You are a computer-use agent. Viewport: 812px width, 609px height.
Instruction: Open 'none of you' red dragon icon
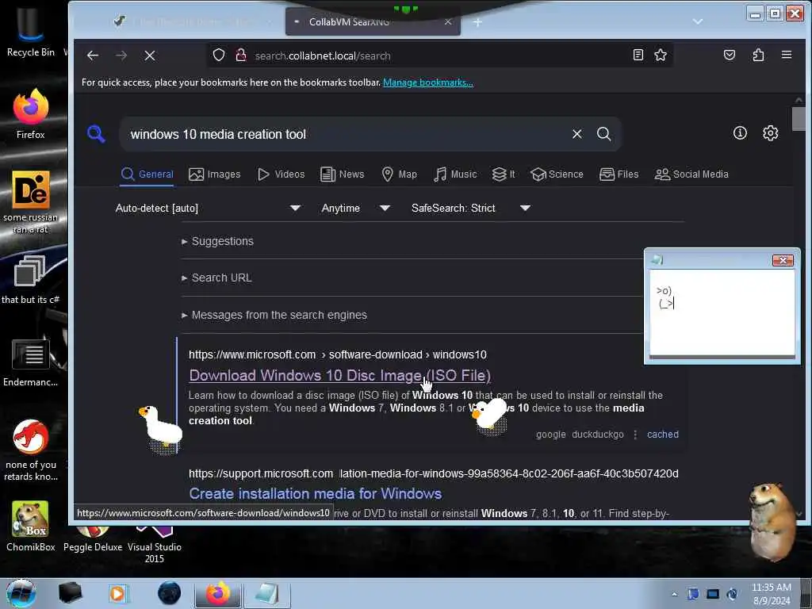[x=31, y=450]
